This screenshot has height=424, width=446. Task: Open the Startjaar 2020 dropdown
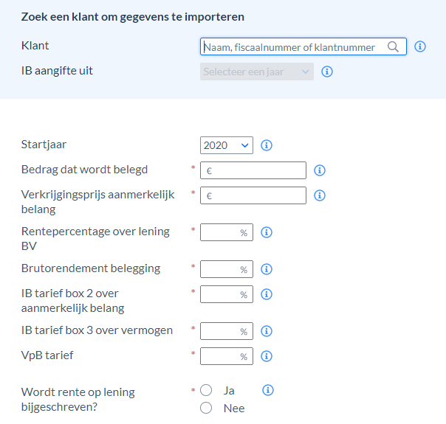tap(227, 145)
